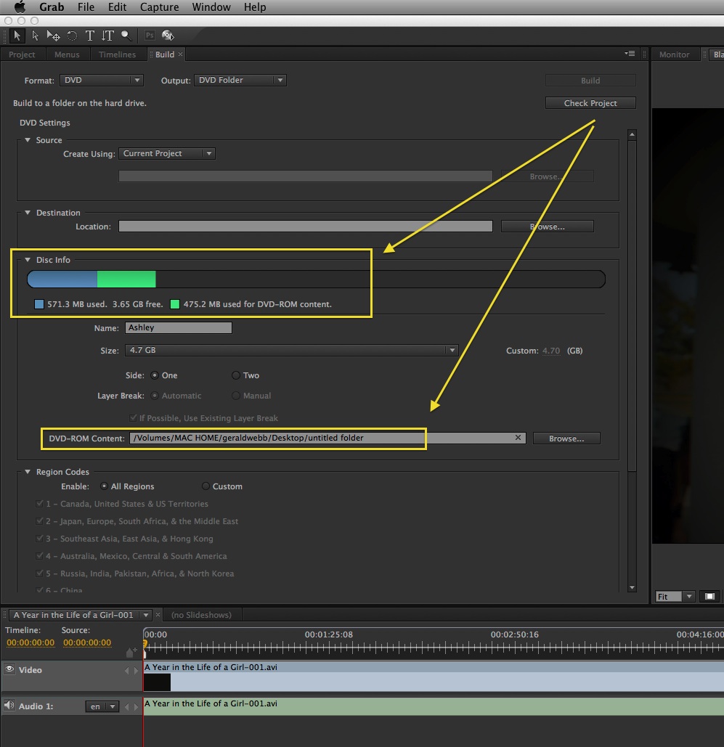Select Side One radio button
The image size is (724, 747).
(x=155, y=375)
